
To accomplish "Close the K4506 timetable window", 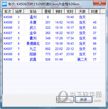I will point(100,3).
